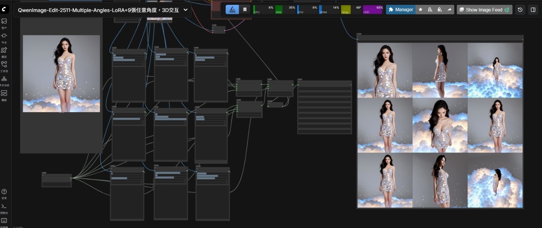Toggle the right side panel layout icon

pos(533,10)
